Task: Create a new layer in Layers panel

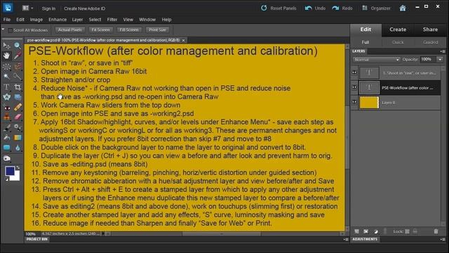Action: click(356, 231)
